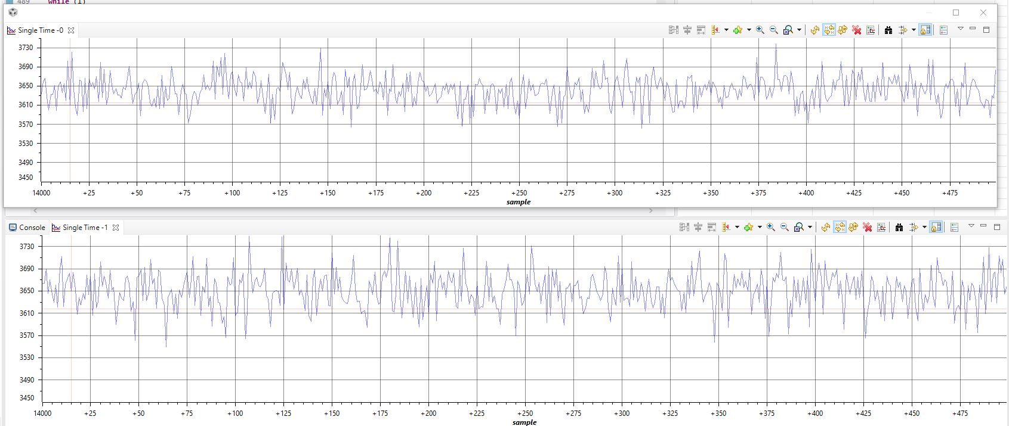The image size is (1009, 426).
Task: Zoom in on the Single Time -1 graph
Action: point(771,227)
